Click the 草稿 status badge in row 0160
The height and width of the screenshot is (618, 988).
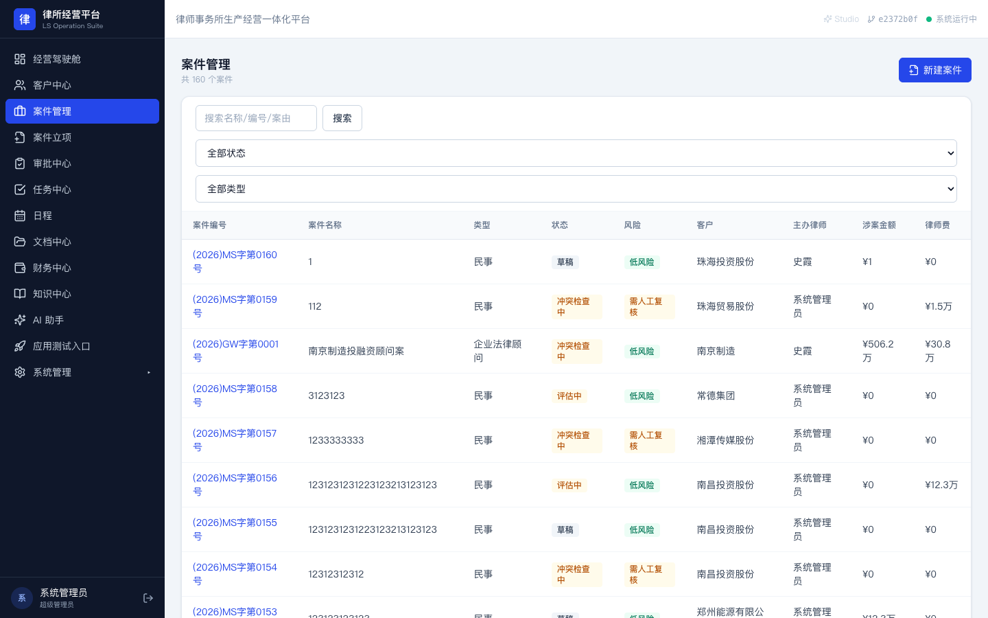pyautogui.click(x=565, y=262)
